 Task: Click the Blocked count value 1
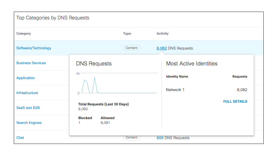coord(79,123)
